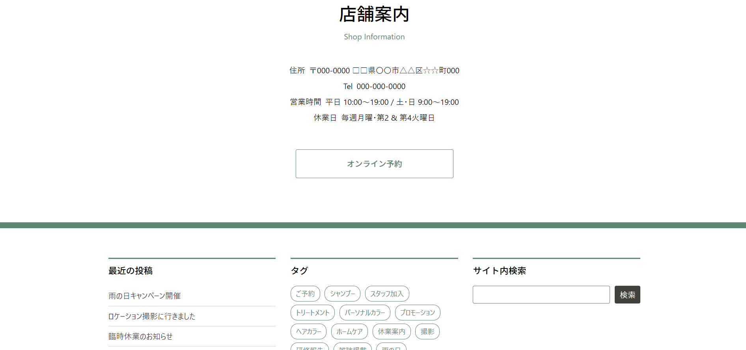The height and width of the screenshot is (350, 746).
Task: Select the ご予約 tag
Action: [x=305, y=294]
